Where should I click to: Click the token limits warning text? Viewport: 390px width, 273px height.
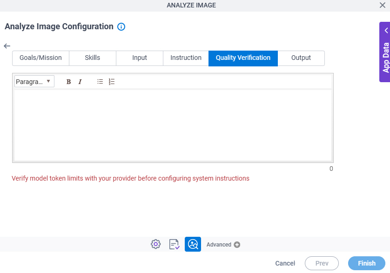point(130,178)
